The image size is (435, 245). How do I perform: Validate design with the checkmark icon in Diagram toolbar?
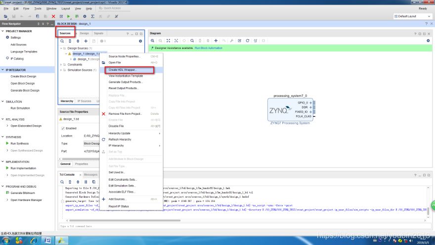239,41
